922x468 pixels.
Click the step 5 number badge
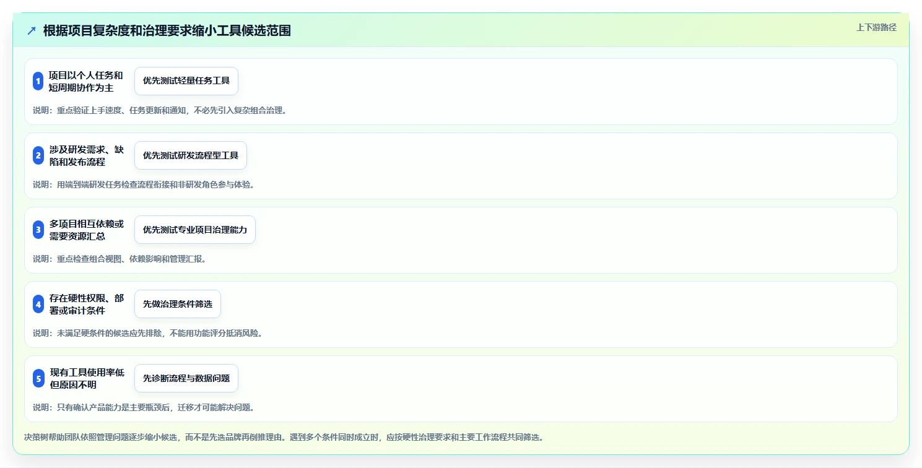38,378
